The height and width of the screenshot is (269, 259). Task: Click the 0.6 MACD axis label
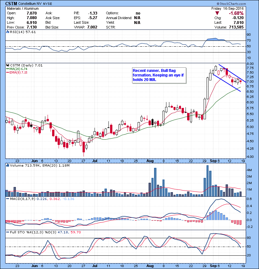click(249, 199)
